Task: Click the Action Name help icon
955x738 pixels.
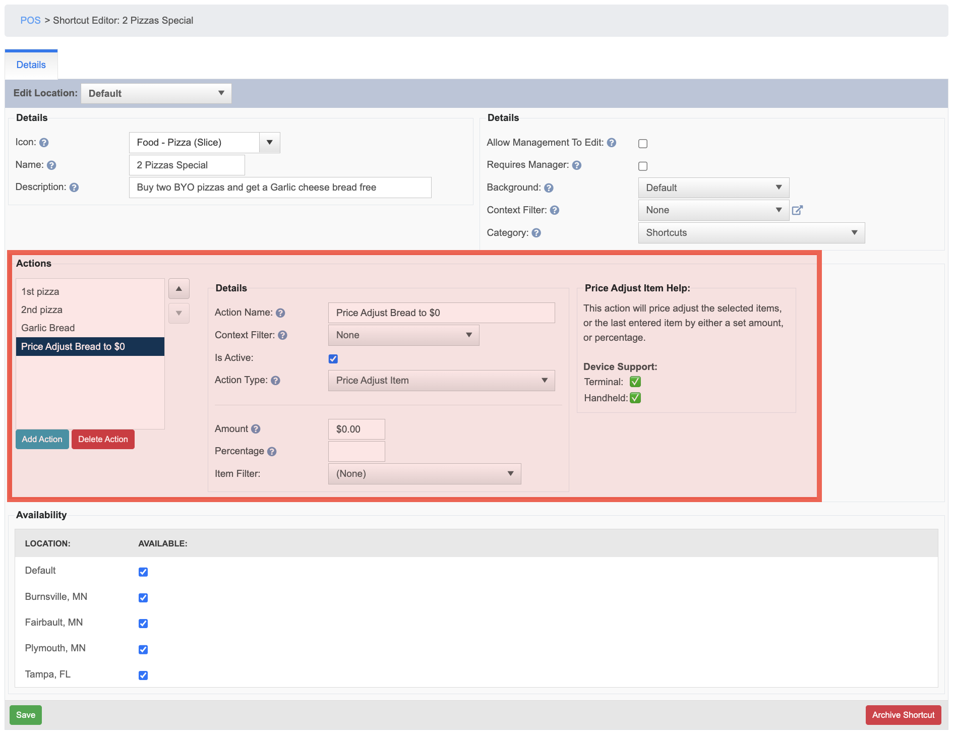Action: [281, 313]
